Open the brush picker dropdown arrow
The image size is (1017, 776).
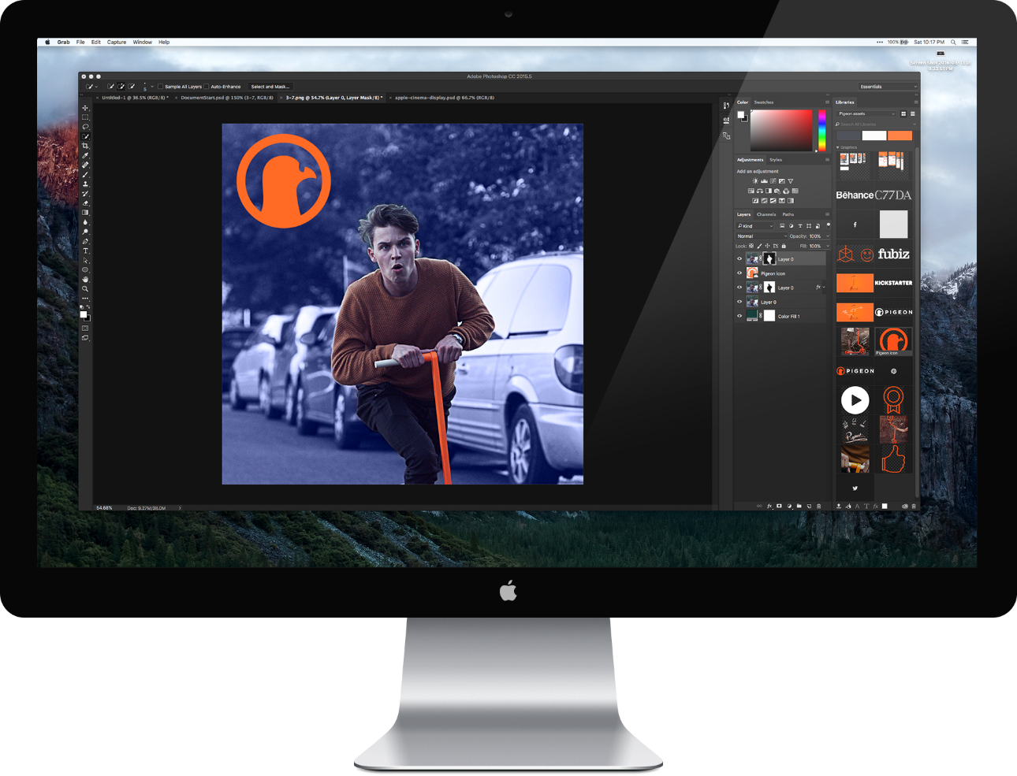click(x=151, y=87)
